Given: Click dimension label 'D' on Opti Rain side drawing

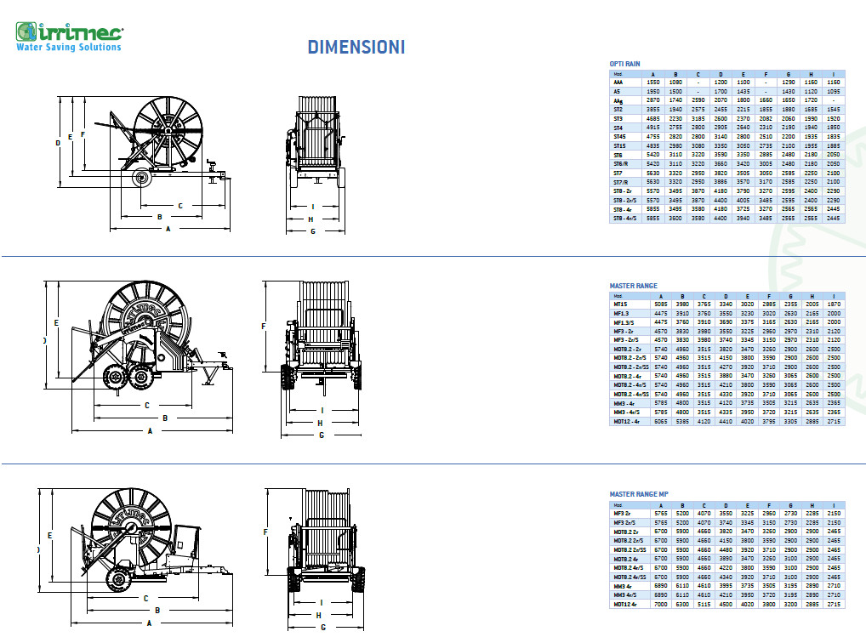Looking at the screenshot, I should point(58,144).
